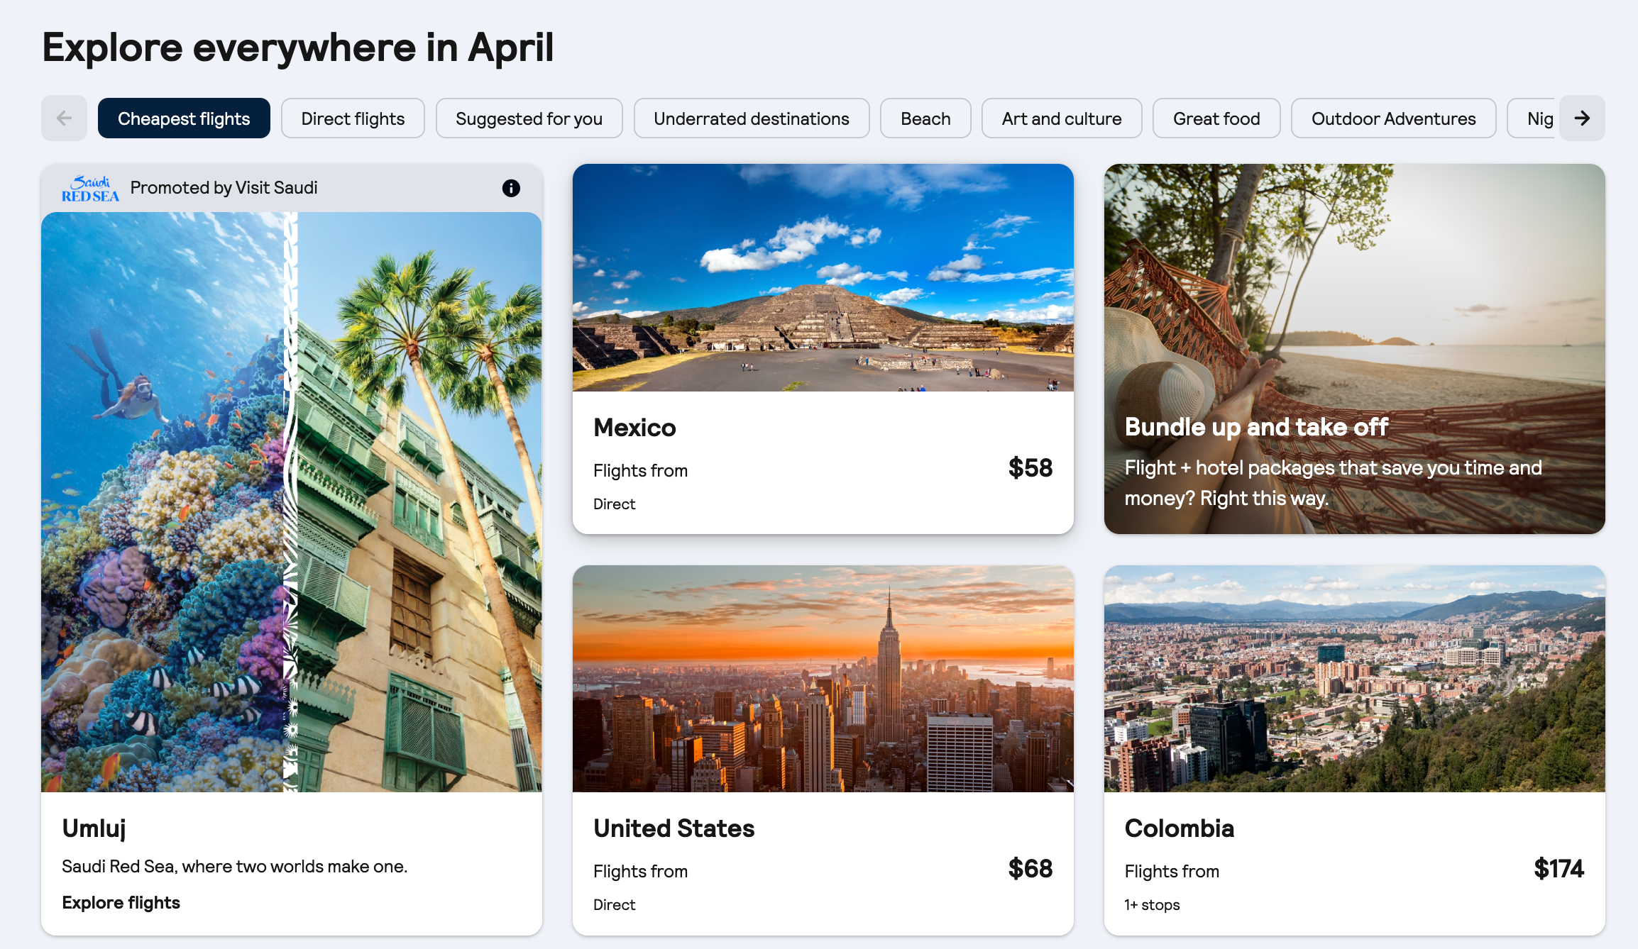The image size is (1638, 949).
Task: Select the Suggested for you filter
Action: 529,118
